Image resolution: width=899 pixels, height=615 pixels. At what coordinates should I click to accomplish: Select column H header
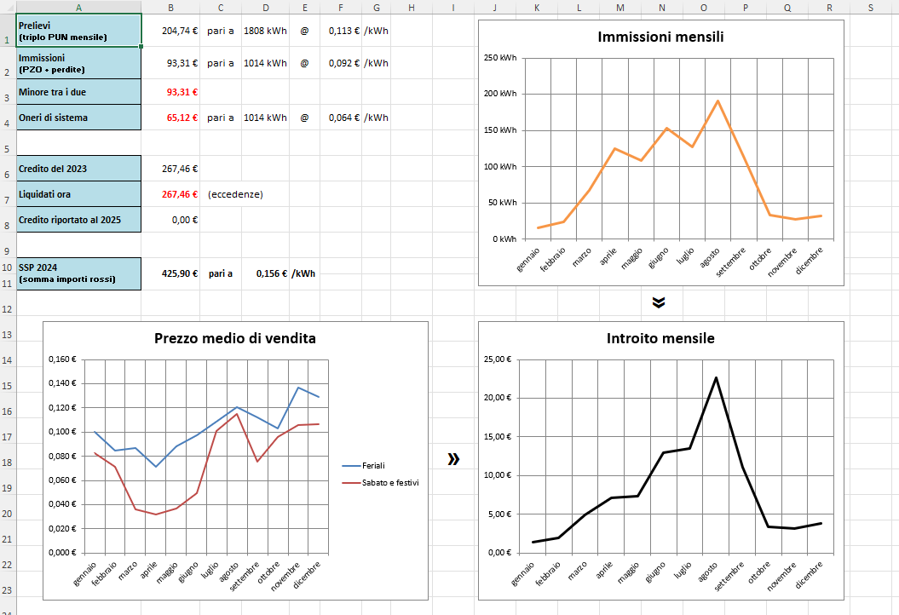[411, 8]
